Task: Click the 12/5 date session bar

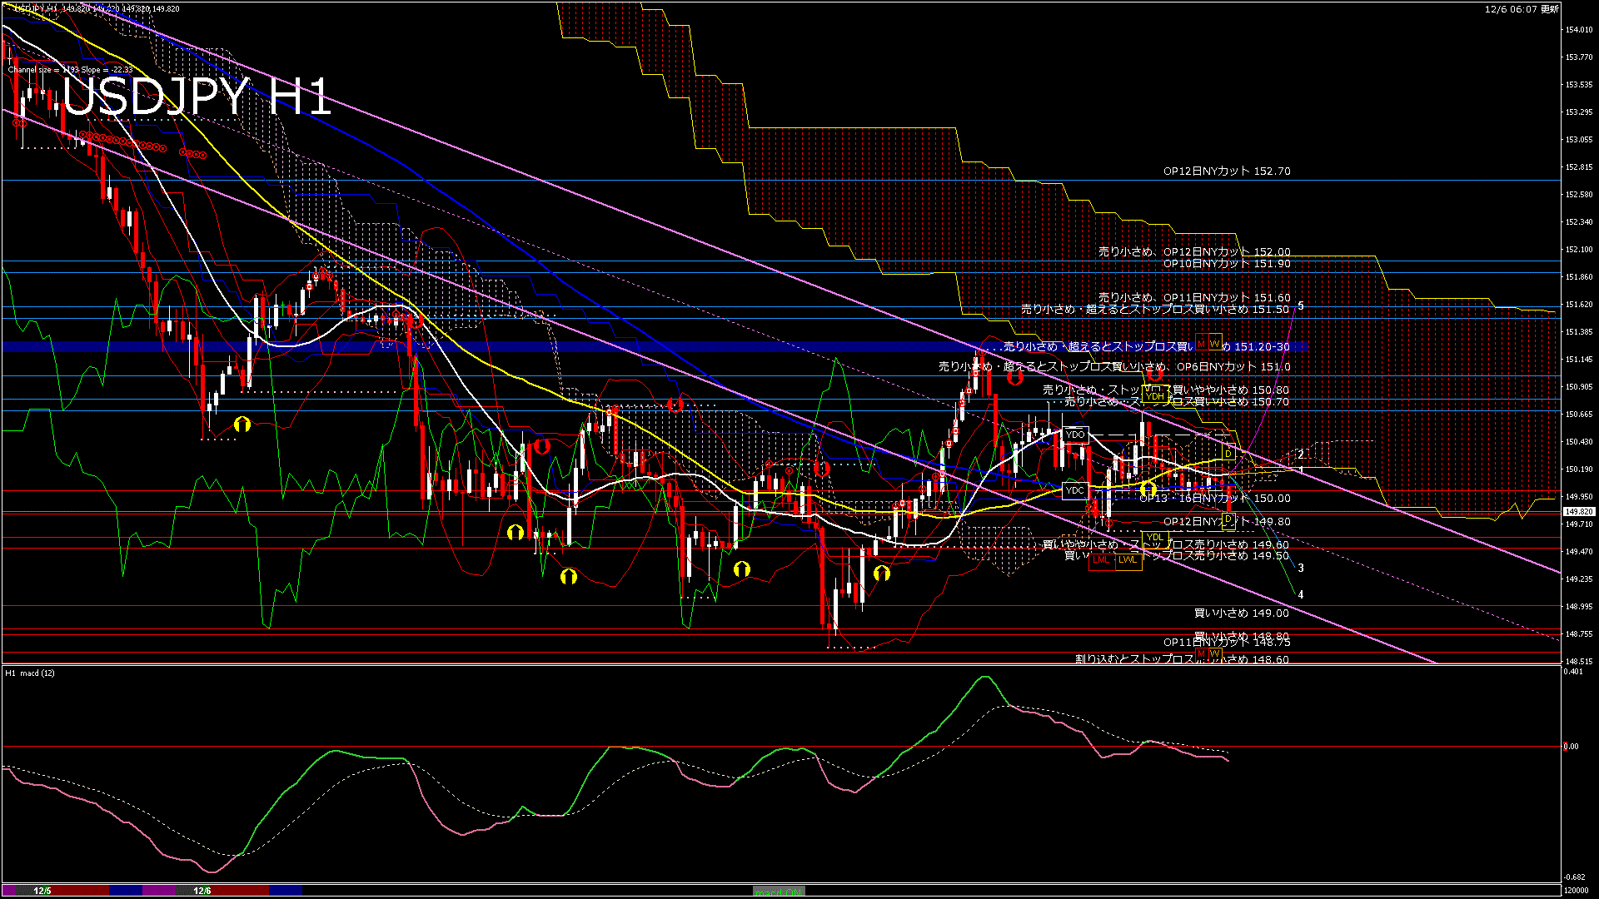Action: [42, 891]
